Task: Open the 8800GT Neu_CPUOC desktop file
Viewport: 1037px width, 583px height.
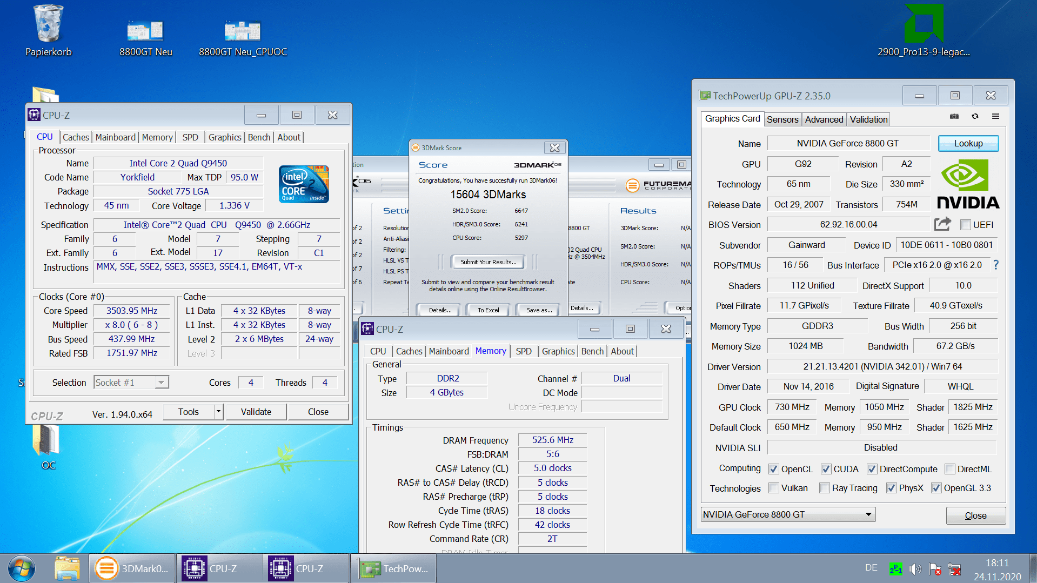Action: pos(243,38)
